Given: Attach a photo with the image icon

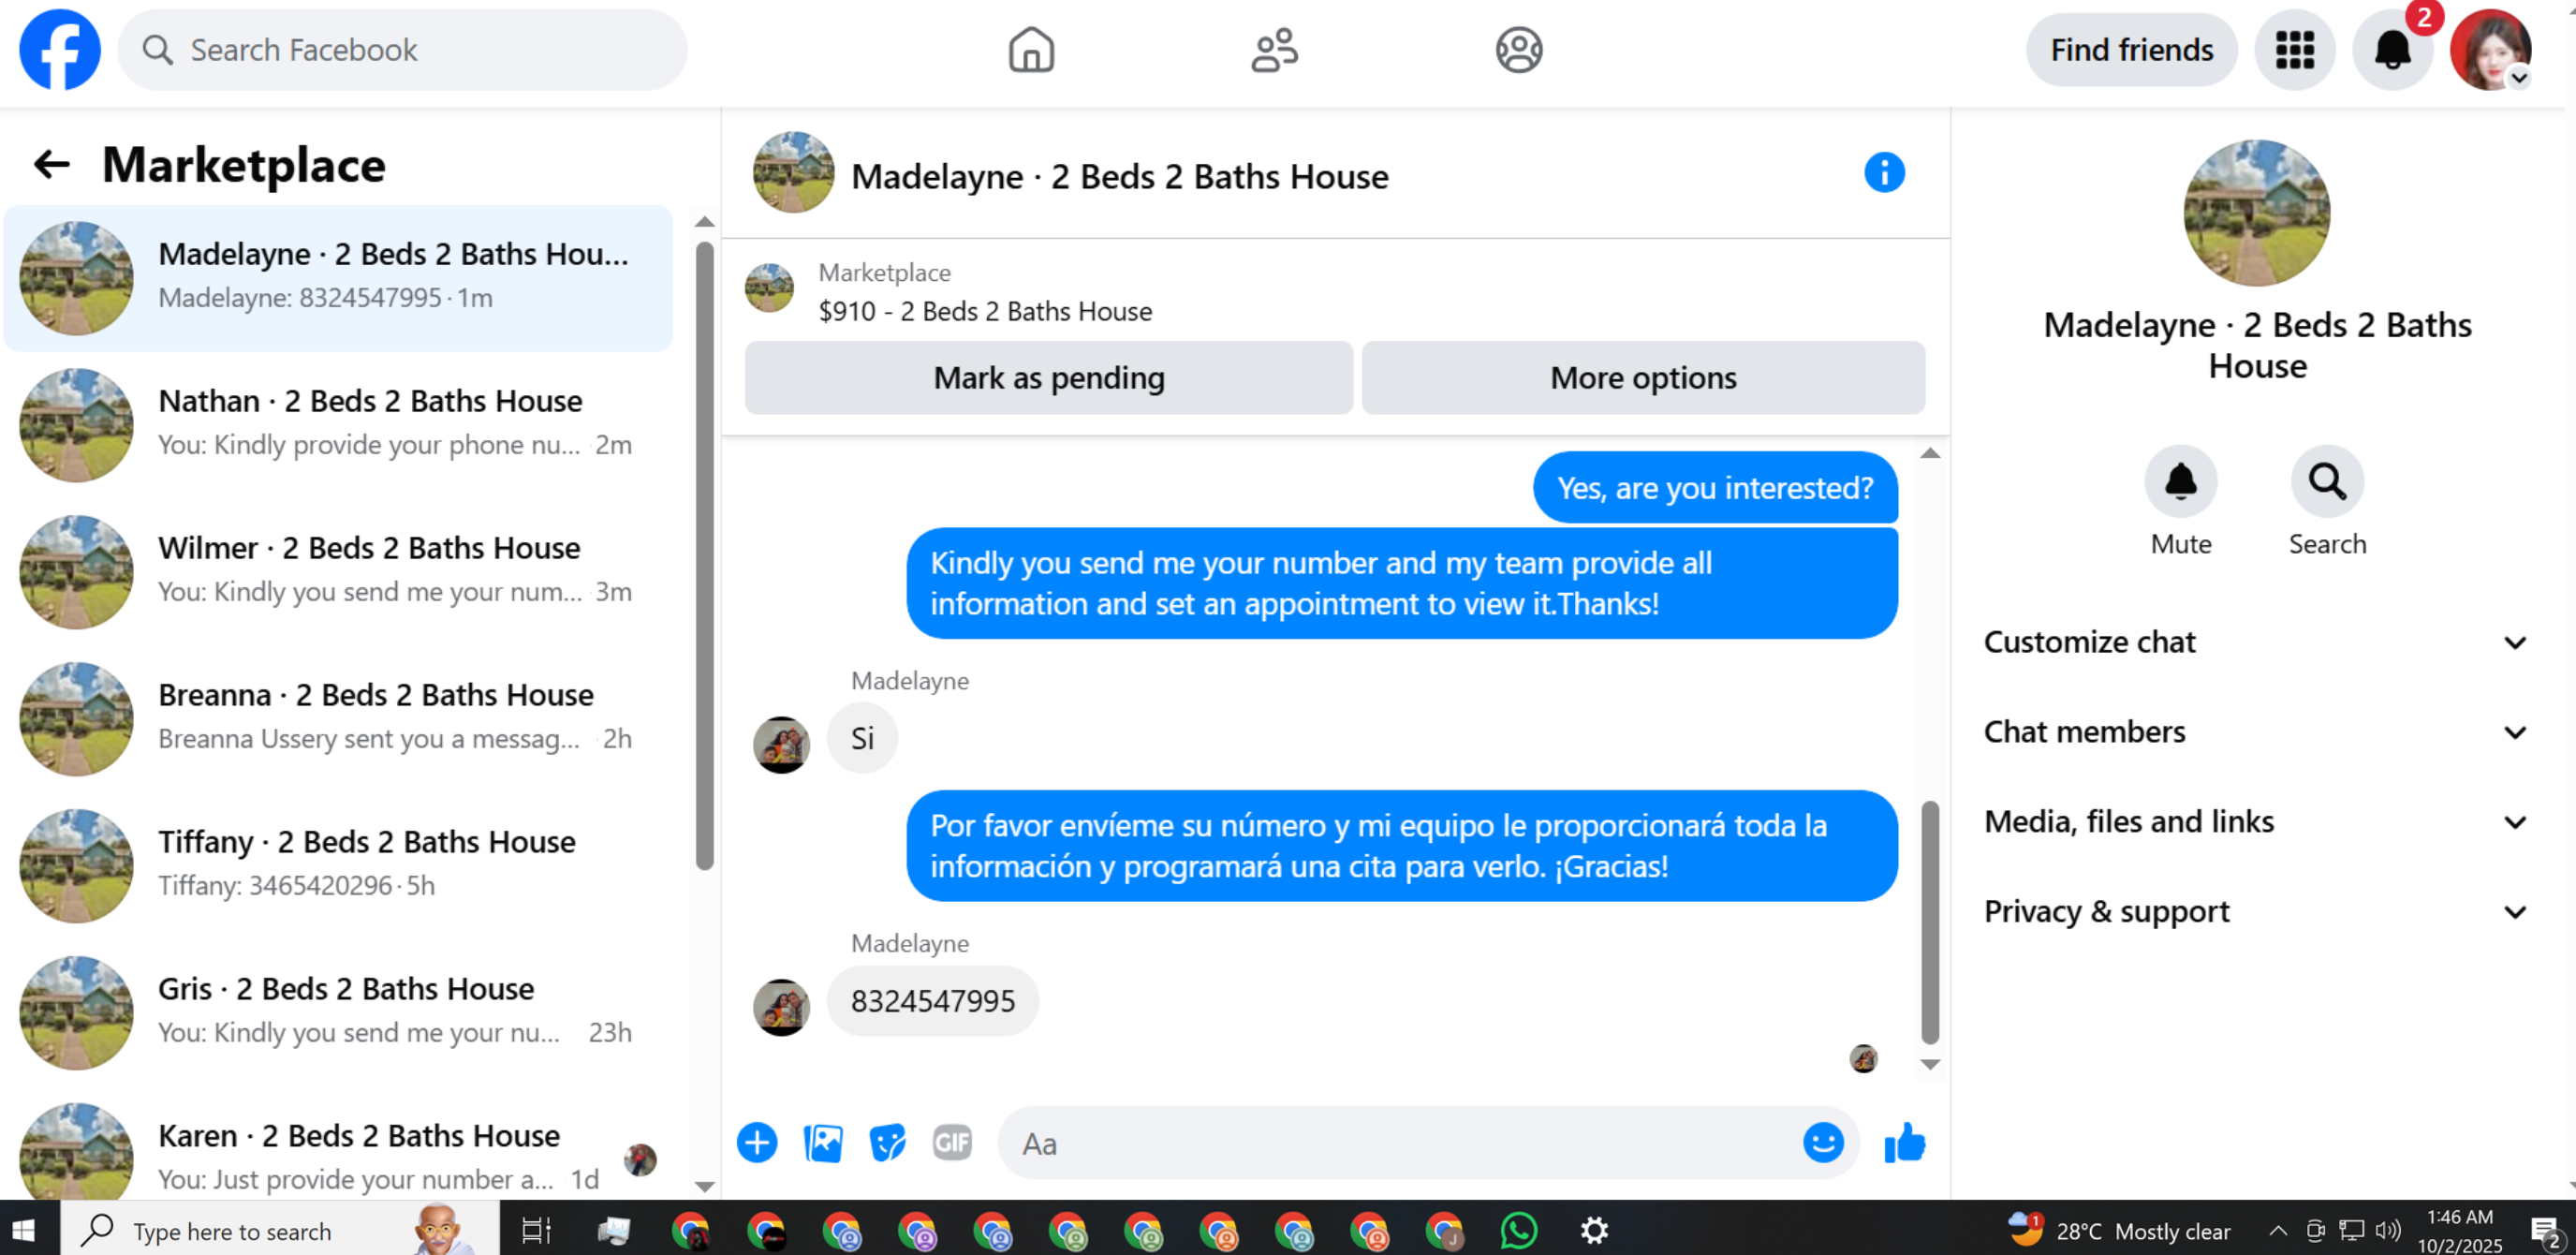Looking at the screenshot, I should click(822, 1142).
